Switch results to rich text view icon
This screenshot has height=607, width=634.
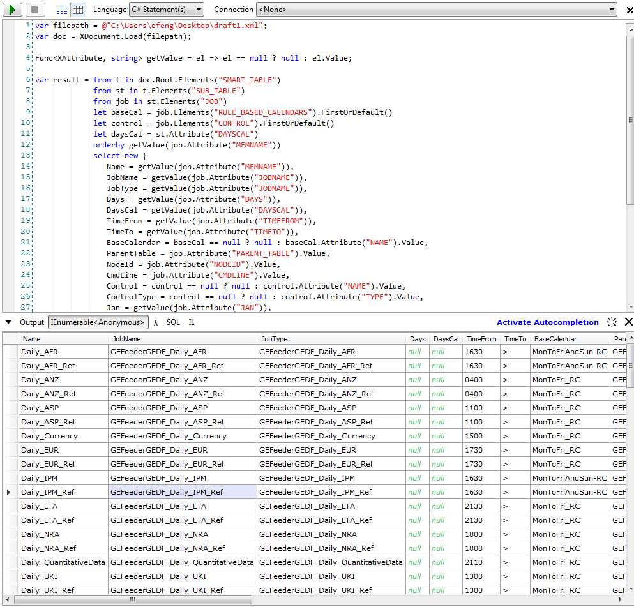(x=61, y=10)
